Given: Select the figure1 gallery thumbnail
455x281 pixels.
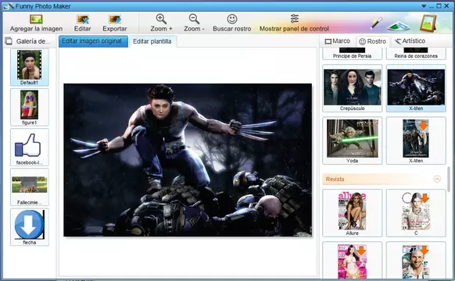Looking at the screenshot, I should click(29, 107).
